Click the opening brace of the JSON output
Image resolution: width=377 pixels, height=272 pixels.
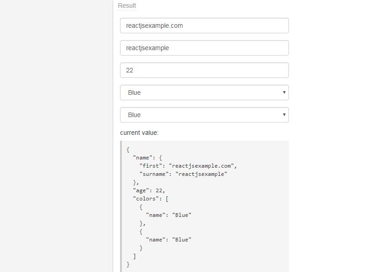tap(128, 149)
